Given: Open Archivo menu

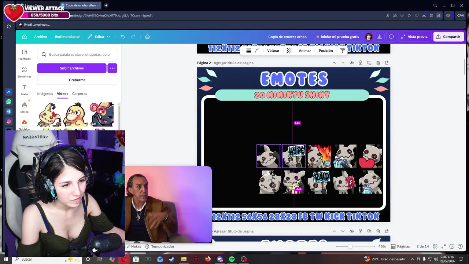Looking at the screenshot, I should (41, 37).
